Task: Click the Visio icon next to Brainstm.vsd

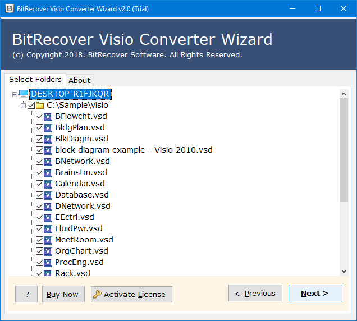Action: coord(48,173)
